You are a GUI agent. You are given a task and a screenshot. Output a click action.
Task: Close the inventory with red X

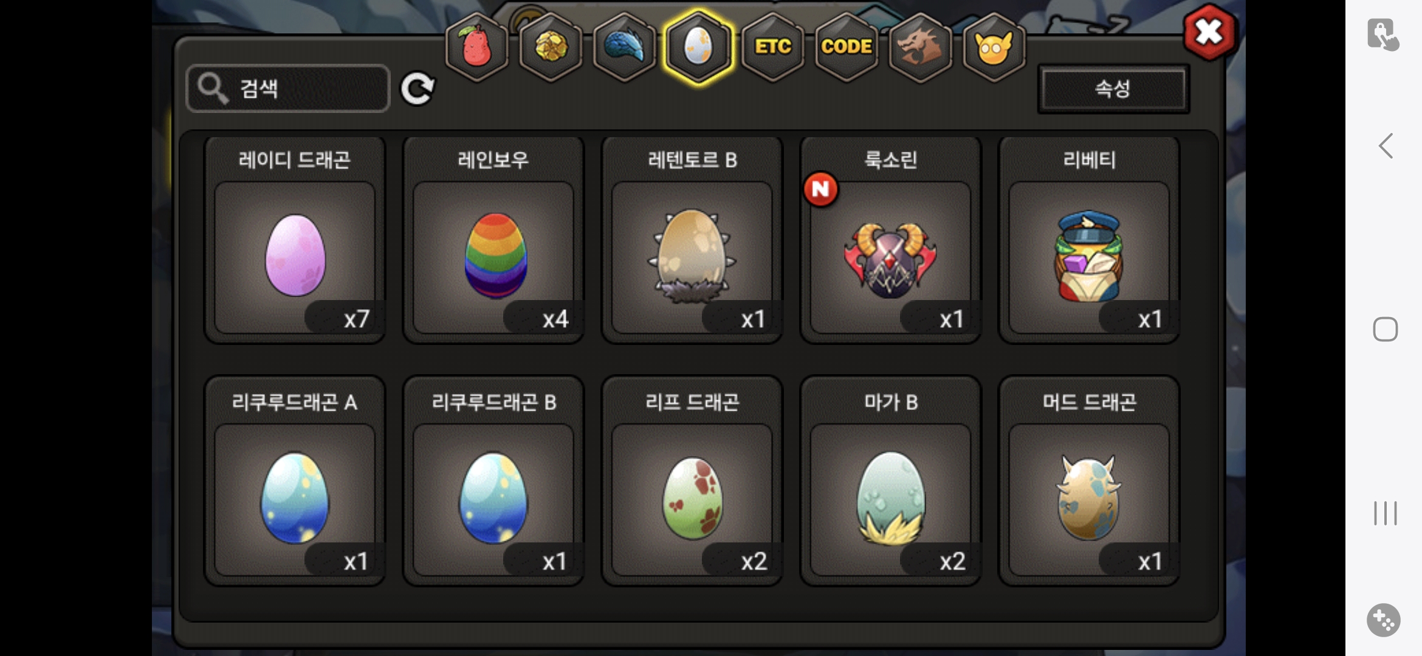point(1209,32)
